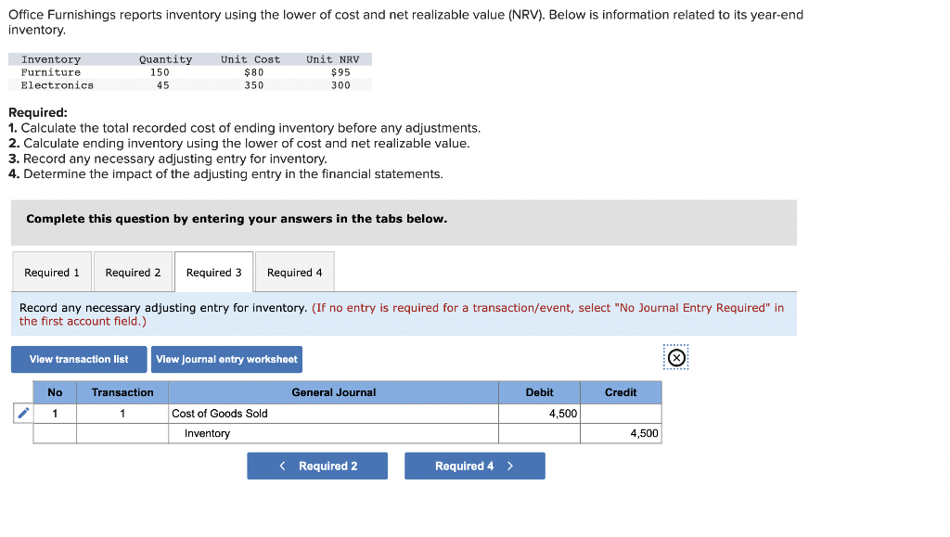
Task: Click the Credit column header
Action: (x=620, y=392)
